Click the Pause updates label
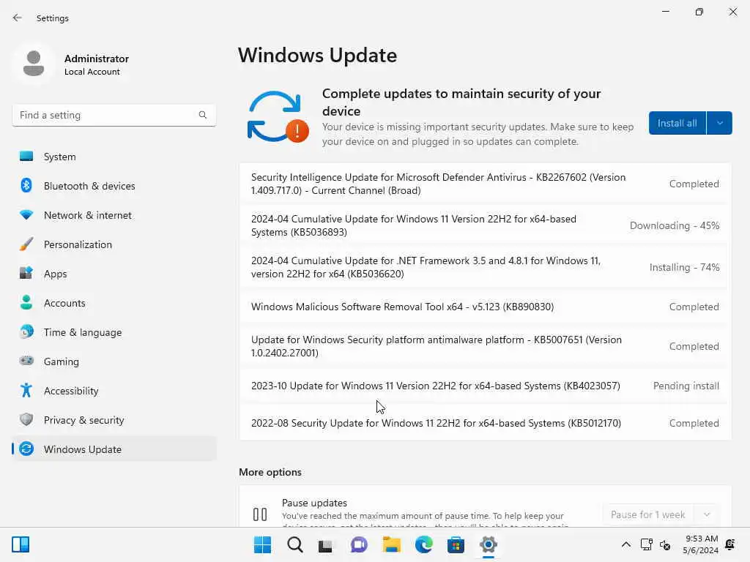Screen dimensions: 750x562 314,503
